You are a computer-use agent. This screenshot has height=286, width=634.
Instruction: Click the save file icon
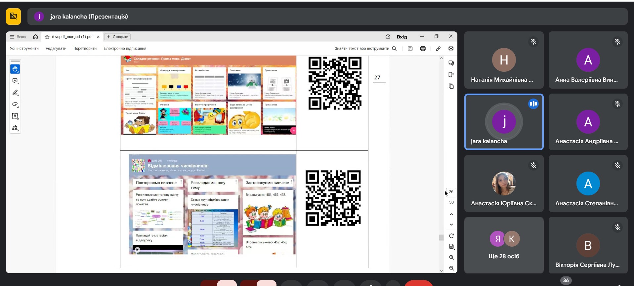410,48
